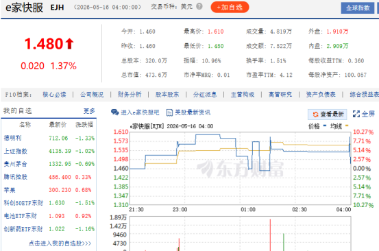The height and width of the screenshot is (251, 379).
Task: Open the 全球指数 button
Action: [x=358, y=8]
